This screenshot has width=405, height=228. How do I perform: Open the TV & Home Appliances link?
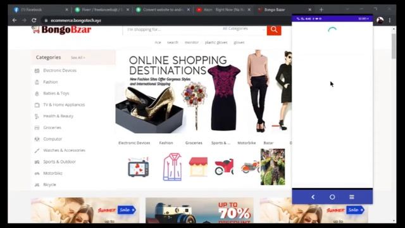[64, 104]
